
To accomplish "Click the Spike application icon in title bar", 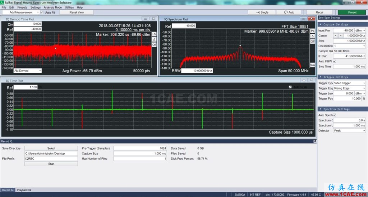I will (x=2, y=3).
